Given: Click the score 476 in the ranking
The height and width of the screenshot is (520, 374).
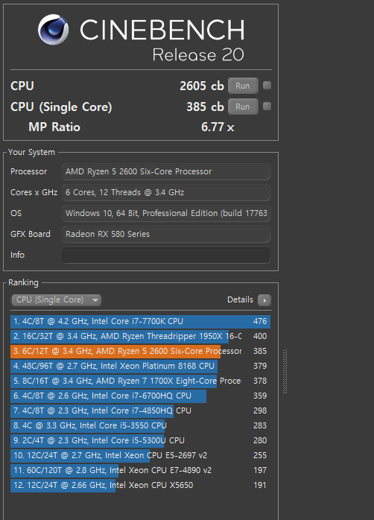Looking at the screenshot, I should (260, 321).
